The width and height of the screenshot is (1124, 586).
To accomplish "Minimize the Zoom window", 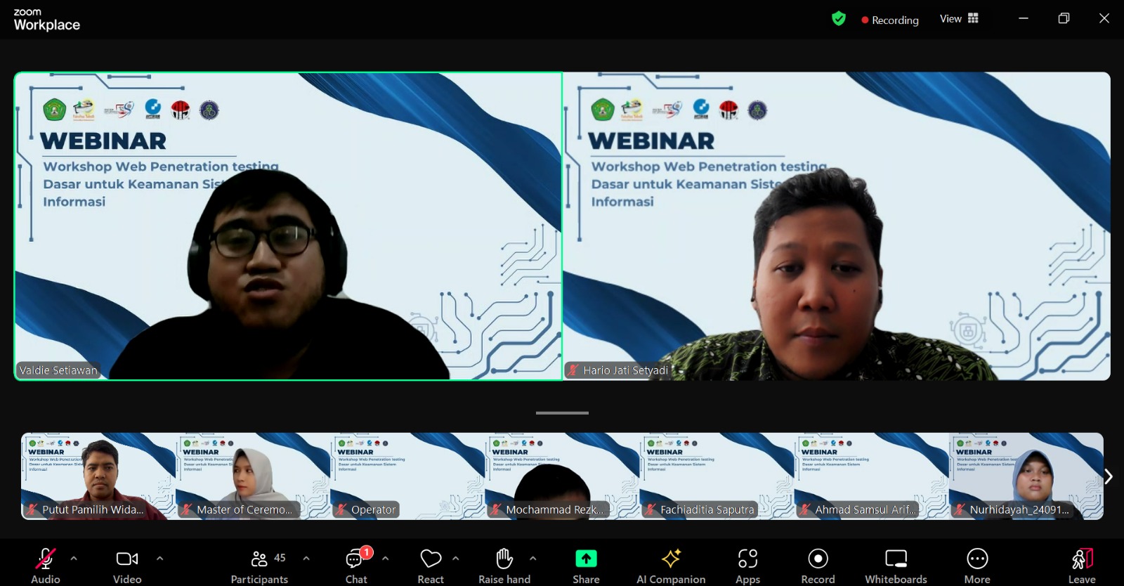I will (x=1024, y=19).
